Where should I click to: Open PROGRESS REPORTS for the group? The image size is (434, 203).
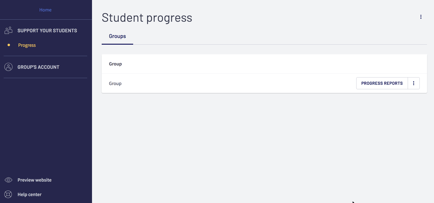click(382, 83)
